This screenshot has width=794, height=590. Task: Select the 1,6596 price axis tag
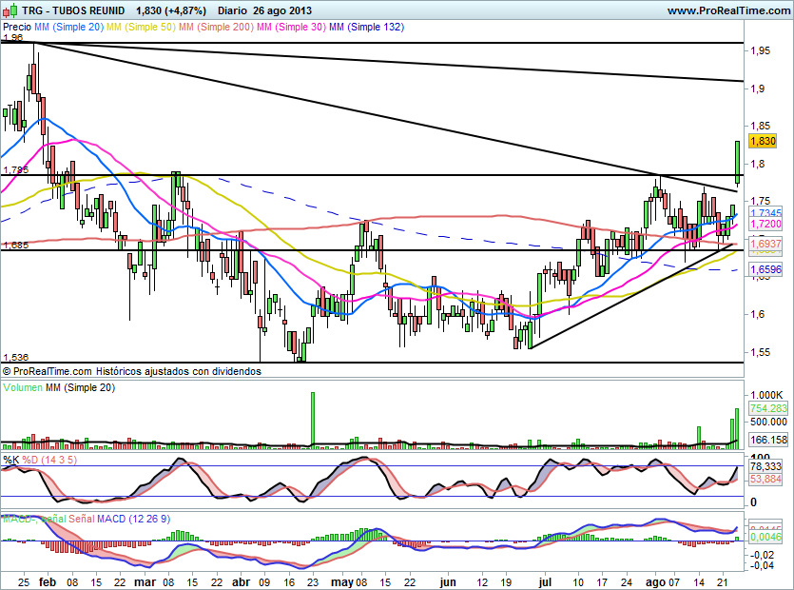tap(765, 270)
